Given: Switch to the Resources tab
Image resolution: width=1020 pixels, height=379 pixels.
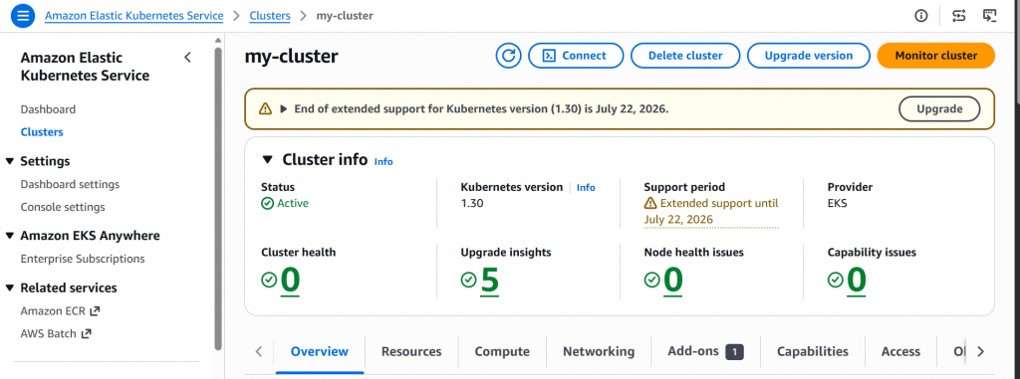Looking at the screenshot, I should click(x=411, y=352).
